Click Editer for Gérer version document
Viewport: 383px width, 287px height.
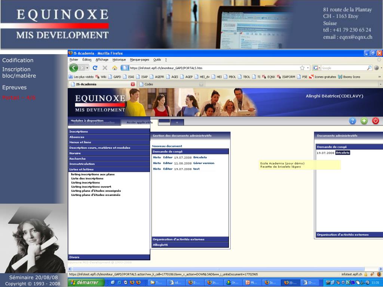(168, 163)
